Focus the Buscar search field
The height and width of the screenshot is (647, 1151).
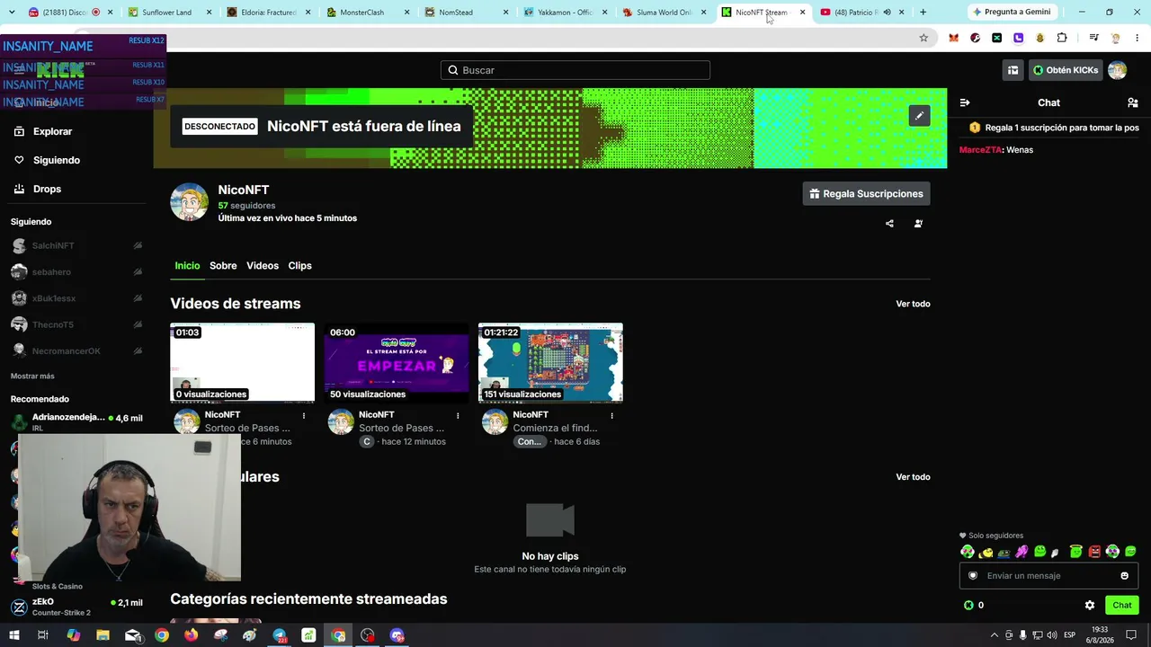click(x=575, y=70)
